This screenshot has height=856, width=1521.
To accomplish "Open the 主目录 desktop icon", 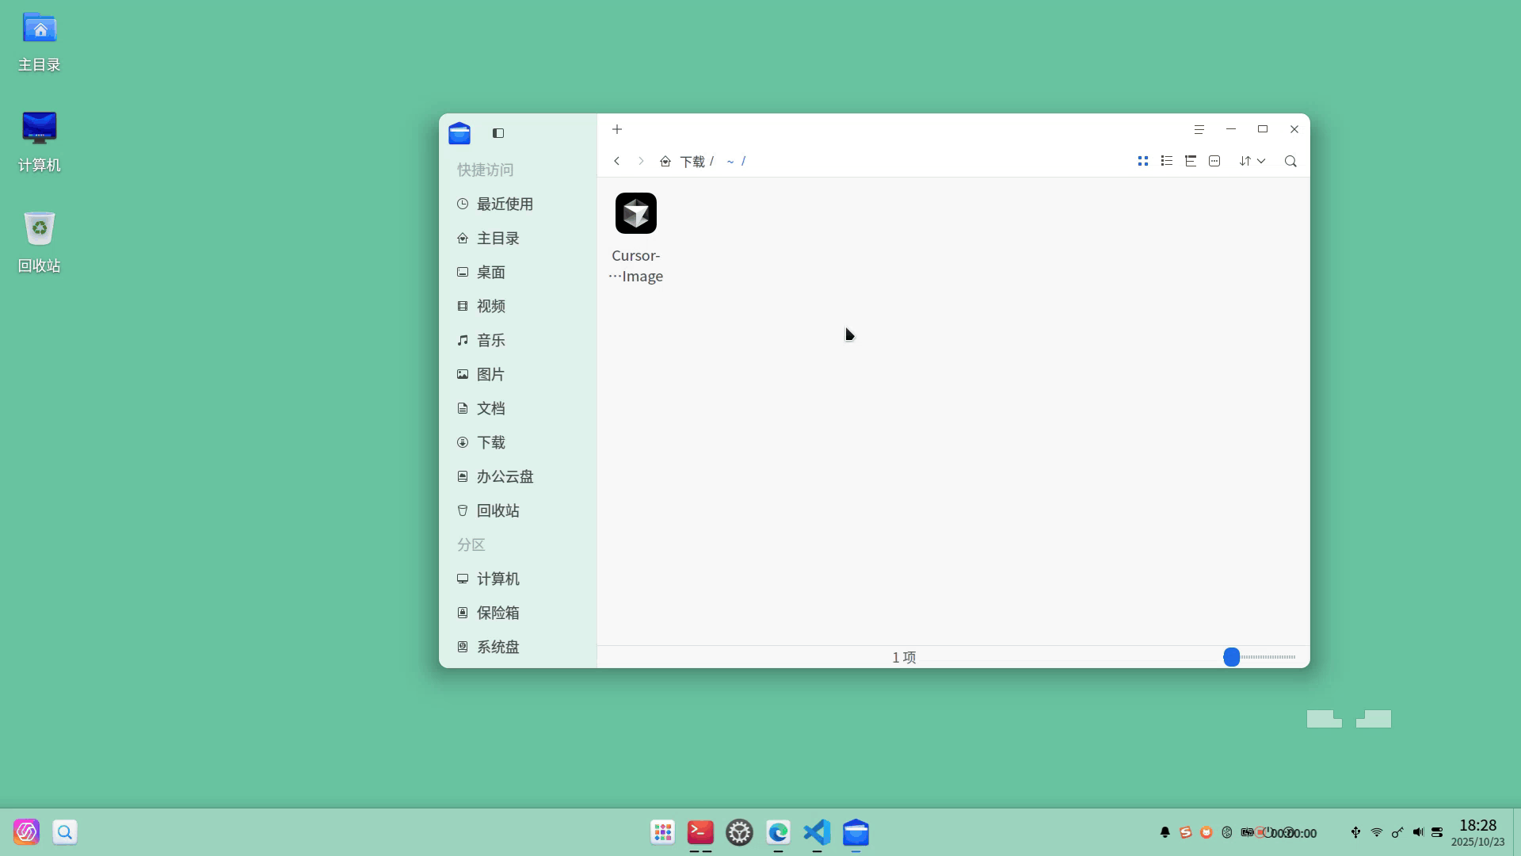I will pos(40,42).
